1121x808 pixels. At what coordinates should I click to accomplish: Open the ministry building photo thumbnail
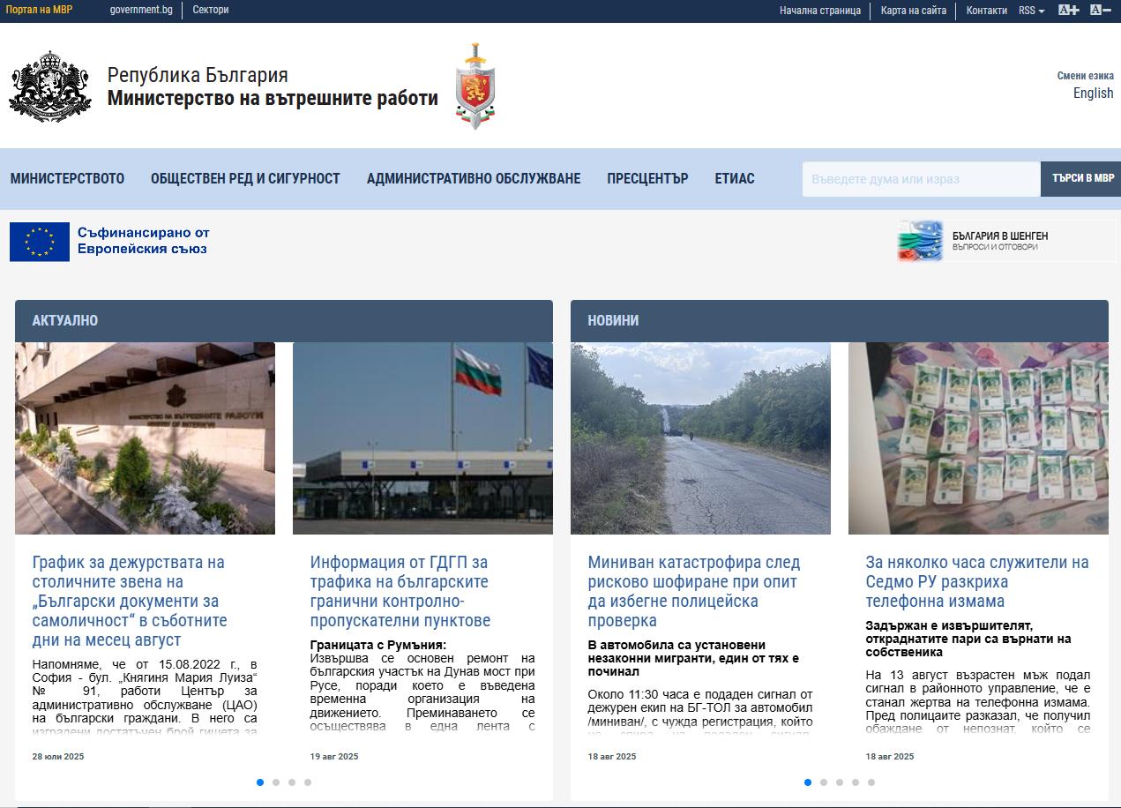pos(145,438)
